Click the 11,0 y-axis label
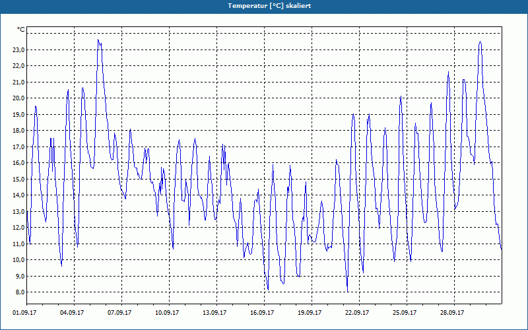The height and width of the screenshot is (330, 528). (x=18, y=244)
